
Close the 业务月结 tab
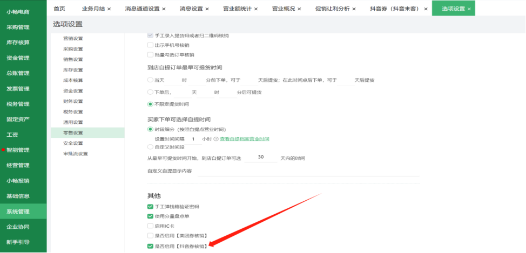109,9
